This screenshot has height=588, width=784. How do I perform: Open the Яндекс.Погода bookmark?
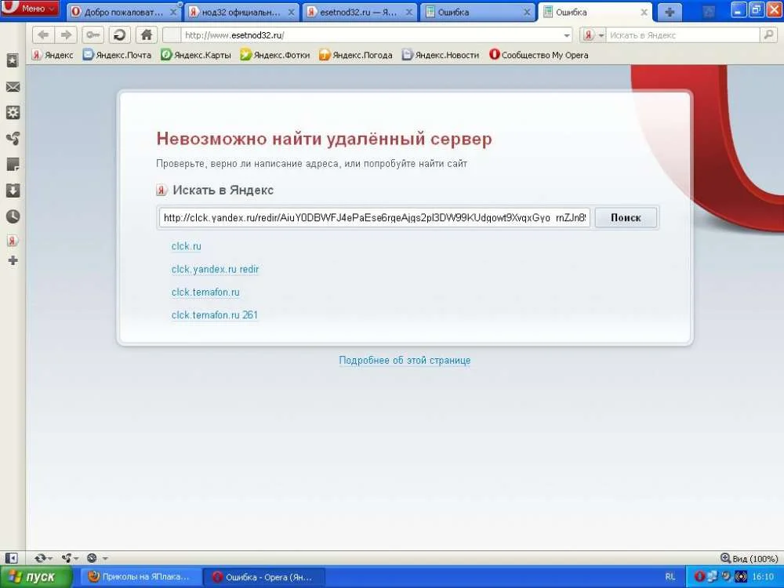click(x=356, y=55)
